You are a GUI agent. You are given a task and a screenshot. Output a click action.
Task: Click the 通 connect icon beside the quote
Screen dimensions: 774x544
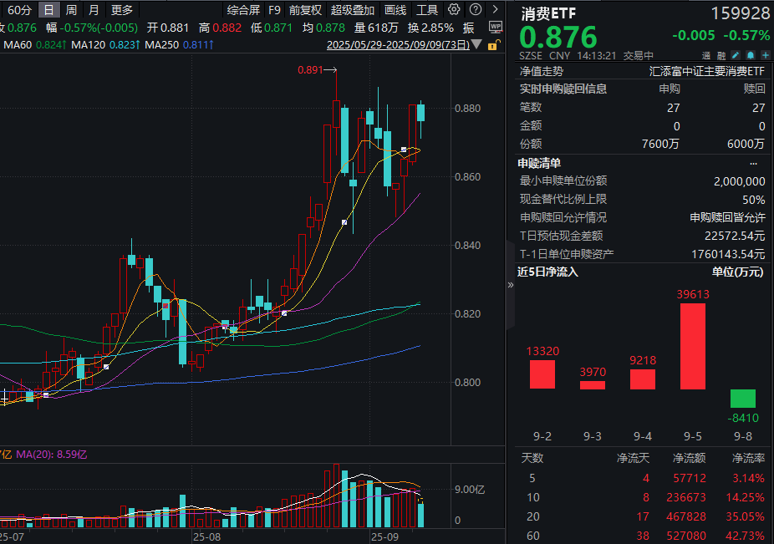coord(705,54)
